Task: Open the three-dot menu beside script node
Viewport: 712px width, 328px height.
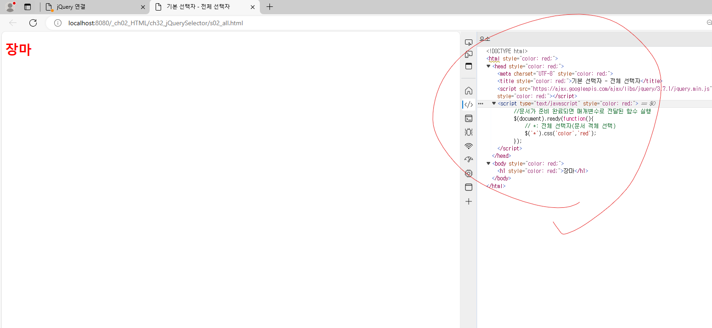Action: (481, 104)
